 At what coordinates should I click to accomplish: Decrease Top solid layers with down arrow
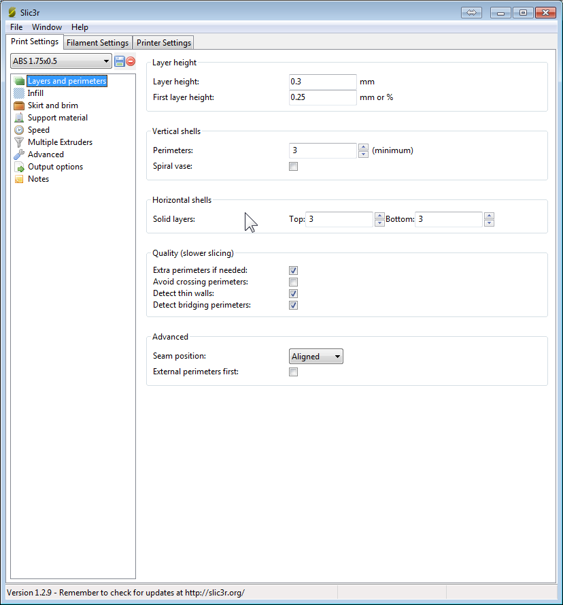pos(379,223)
